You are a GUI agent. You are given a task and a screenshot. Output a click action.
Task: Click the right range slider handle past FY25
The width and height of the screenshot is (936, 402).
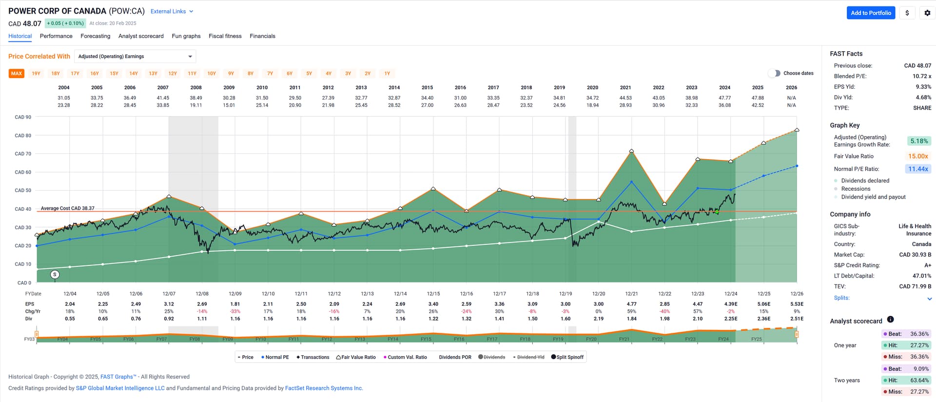pos(797,334)
